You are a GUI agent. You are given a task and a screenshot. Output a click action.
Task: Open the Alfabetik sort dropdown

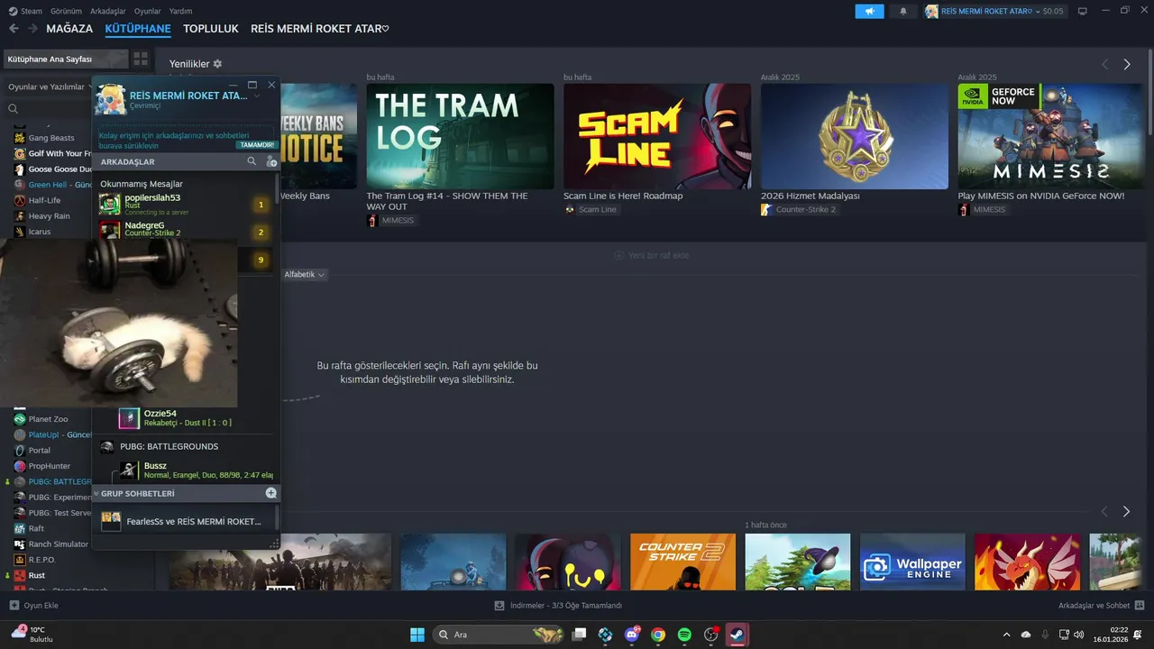coord(305,274)
